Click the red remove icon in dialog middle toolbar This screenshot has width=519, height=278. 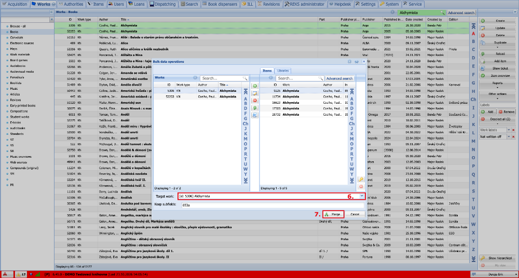pyautogui.click(x=255, y=101)
